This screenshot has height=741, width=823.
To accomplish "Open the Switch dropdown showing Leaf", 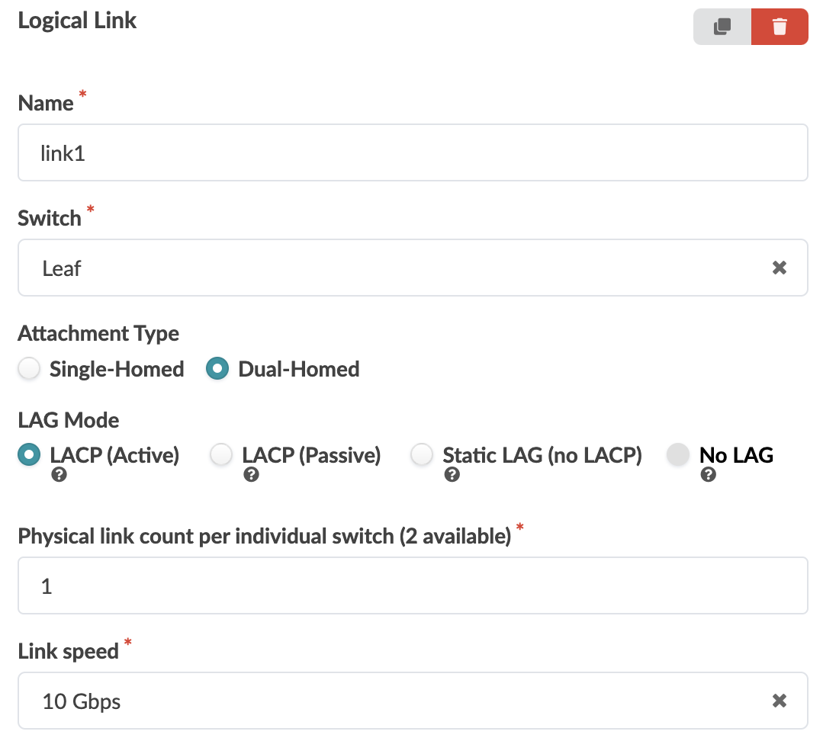I will pos(381,268).
